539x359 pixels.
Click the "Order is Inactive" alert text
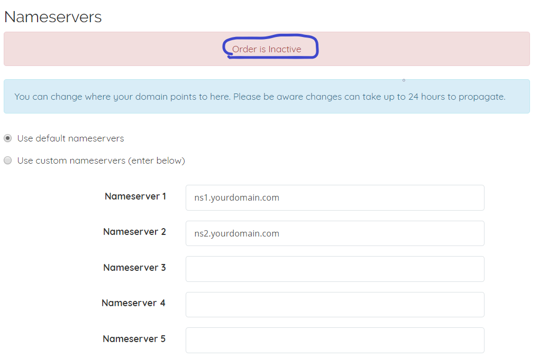click(x=267, y=49)
